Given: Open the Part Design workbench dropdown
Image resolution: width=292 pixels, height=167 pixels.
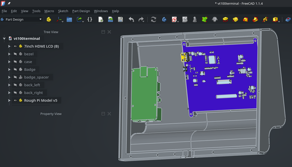Looking at the screenshot, I should [x=22, y=19].
